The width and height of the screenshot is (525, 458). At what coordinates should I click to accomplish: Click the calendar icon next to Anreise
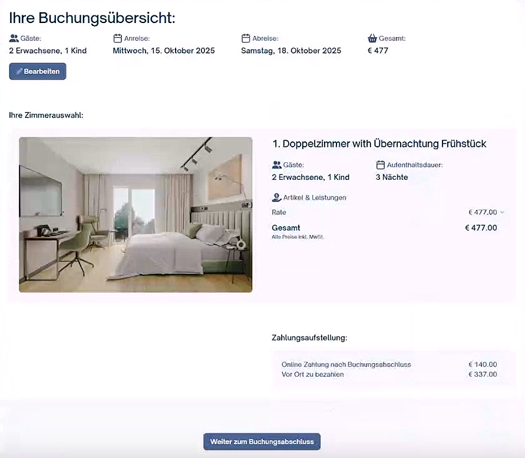coord(117,38)
